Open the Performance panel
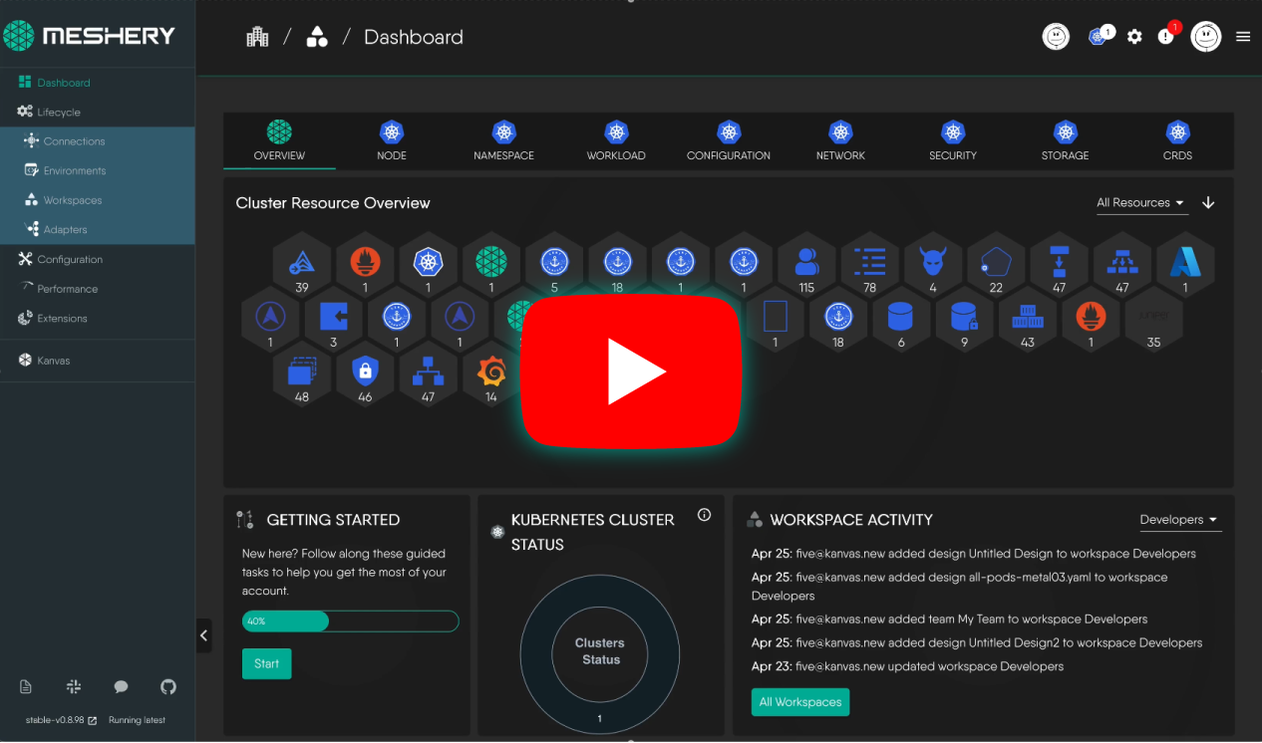This screenshot has height=743, width=1262. [67, 289]
